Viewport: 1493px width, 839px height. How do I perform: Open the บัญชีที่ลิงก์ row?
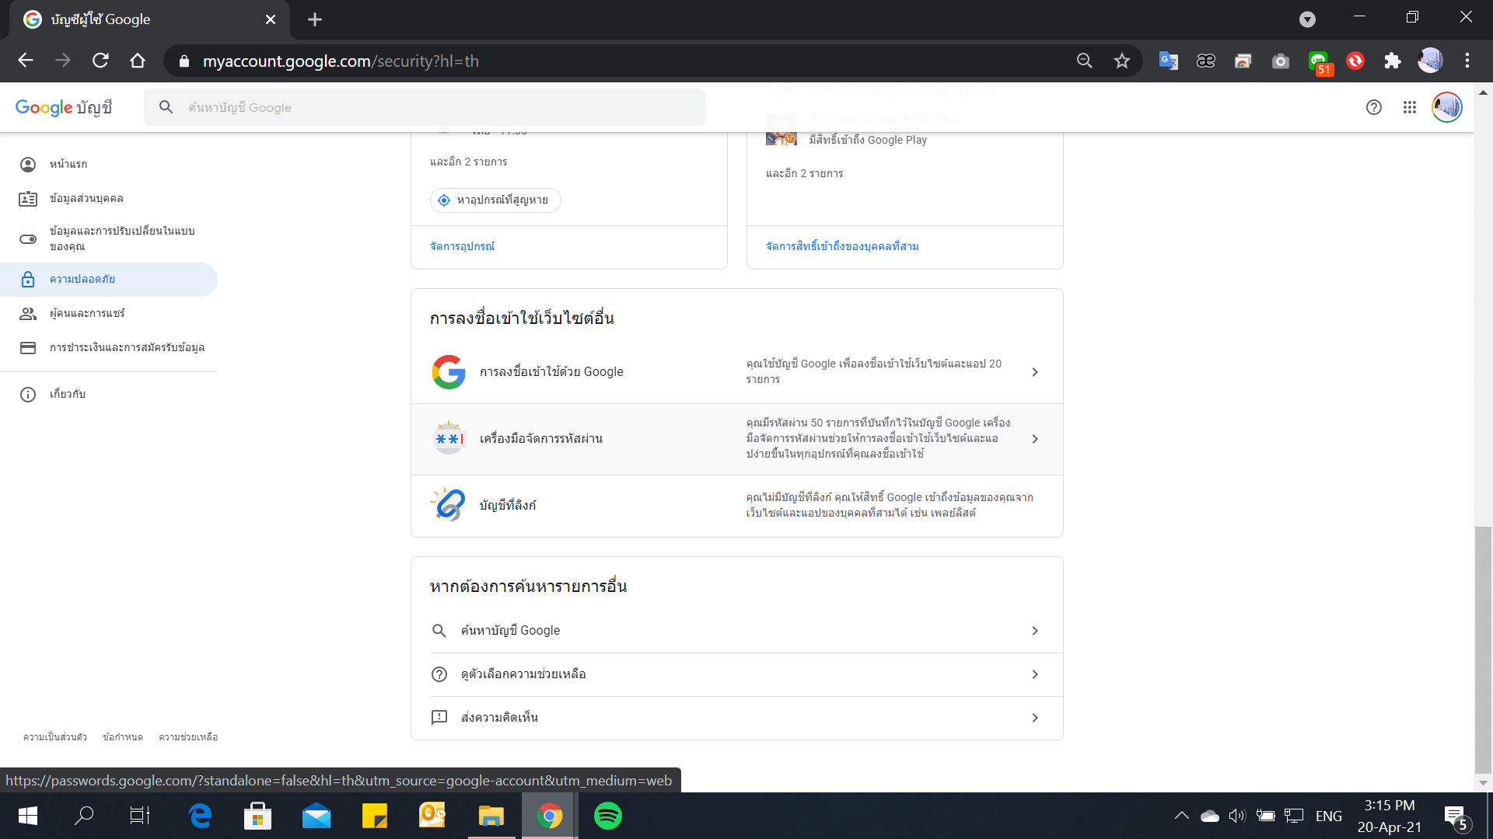pos(736,506)
